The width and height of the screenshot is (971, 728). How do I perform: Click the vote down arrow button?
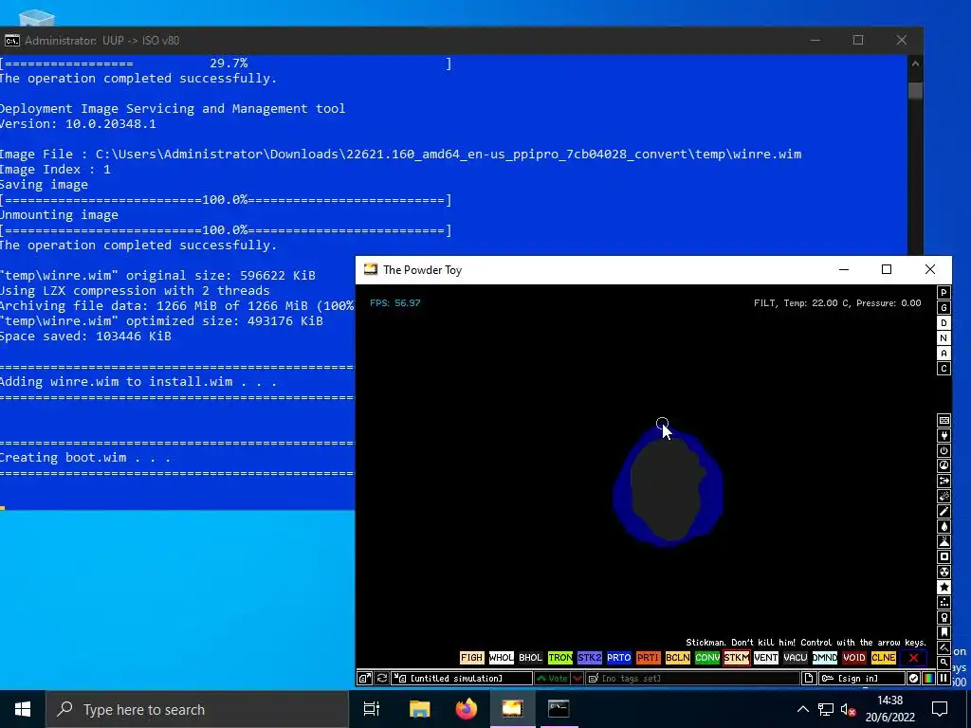click(x=577, y=679)
